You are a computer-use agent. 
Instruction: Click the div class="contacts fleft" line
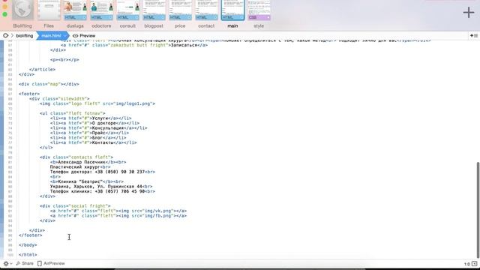coord(76,157)
